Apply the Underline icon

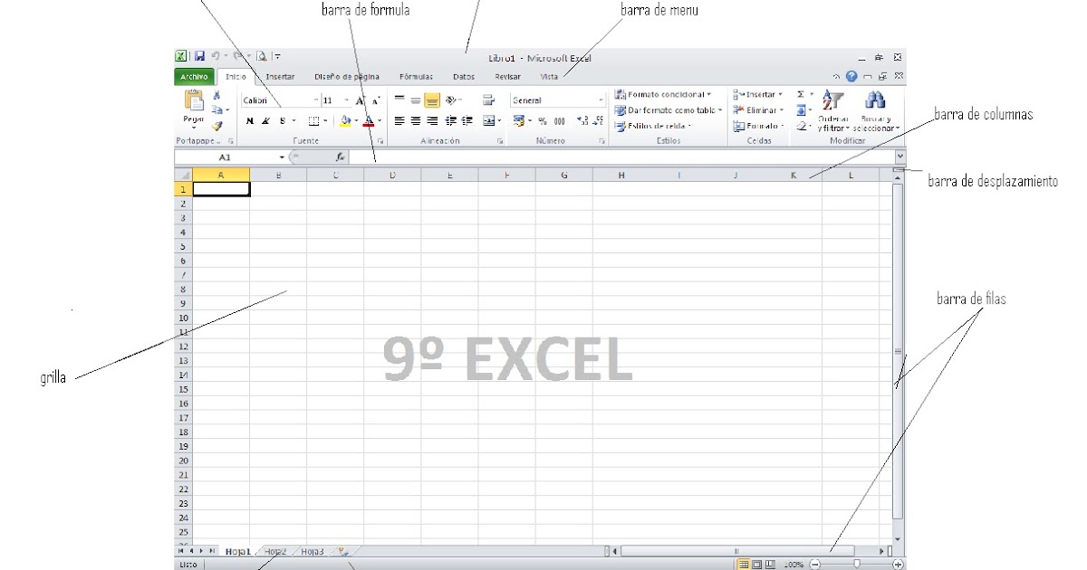tap(282, 121)
